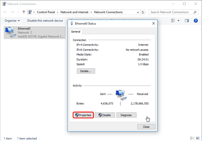
Task: Click the Disable button with shield icon
Action: (105, 115)
